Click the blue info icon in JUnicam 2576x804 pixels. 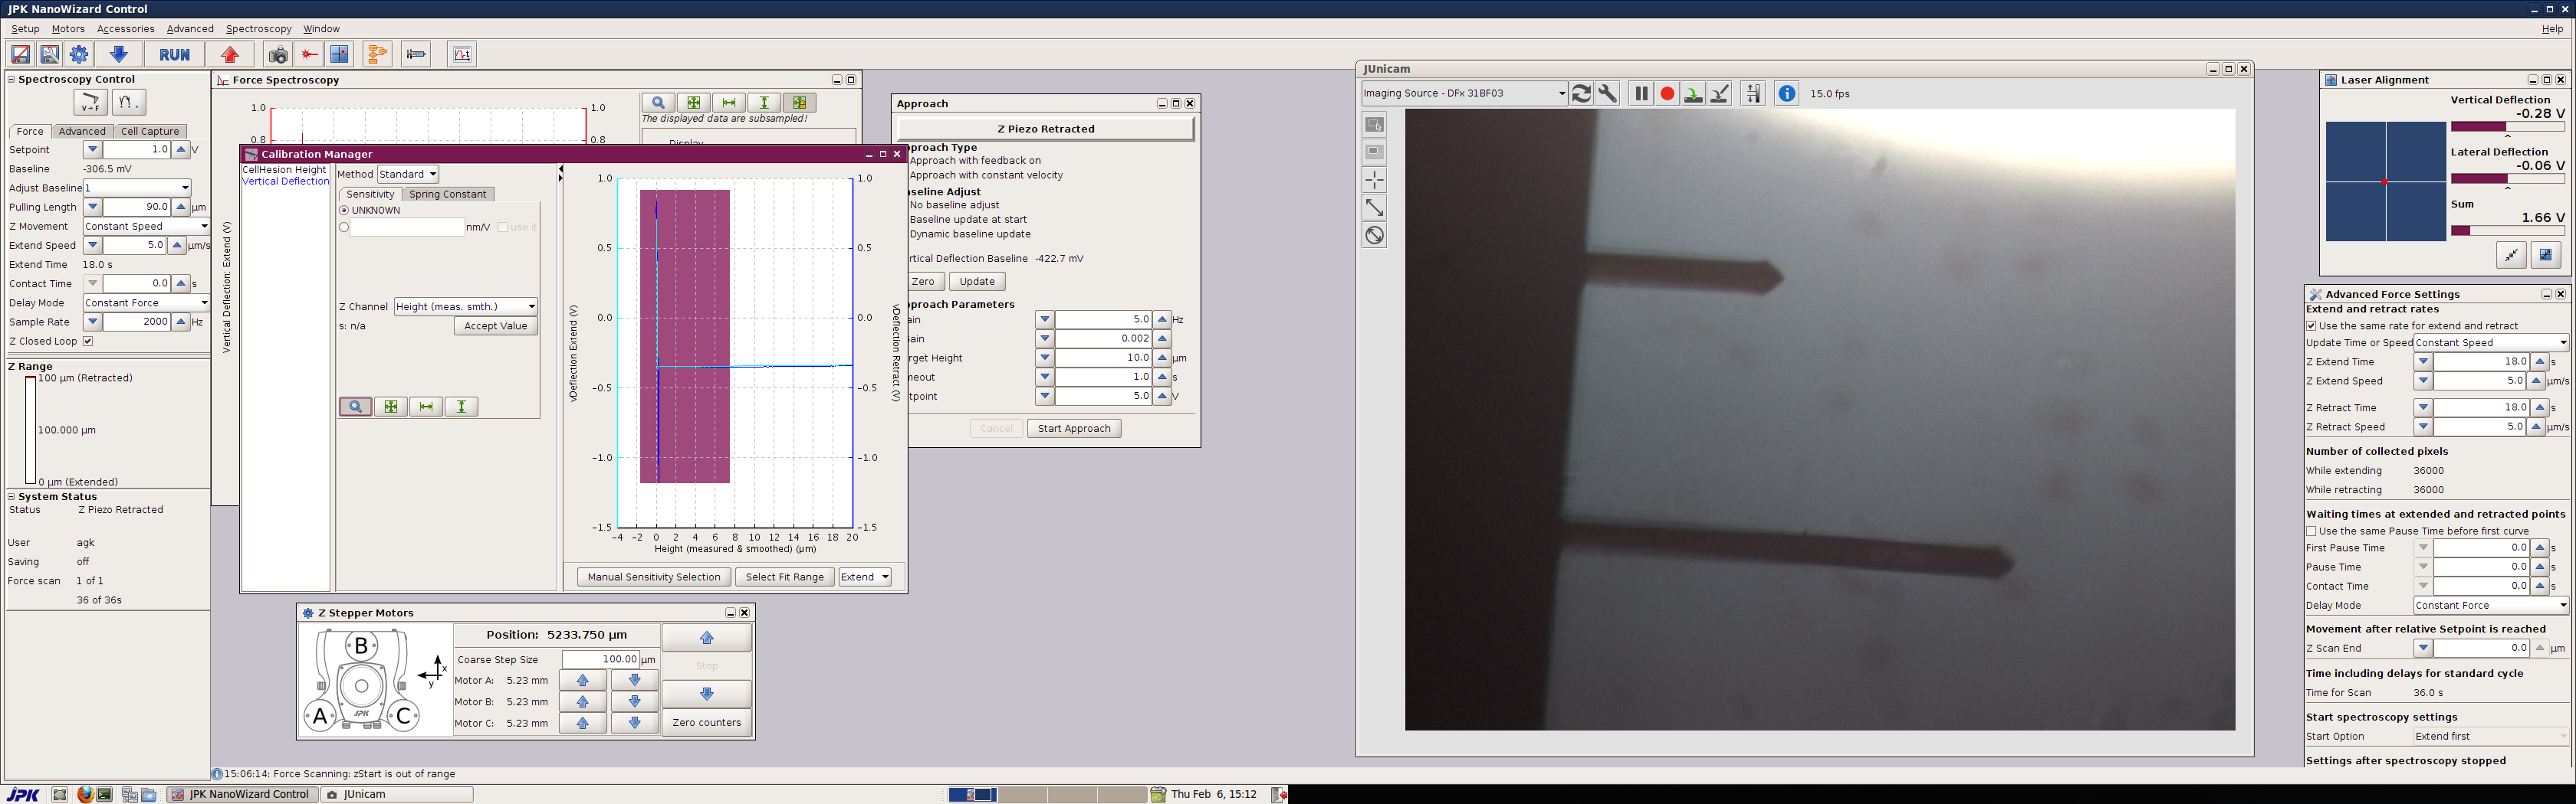(1786, 94)
